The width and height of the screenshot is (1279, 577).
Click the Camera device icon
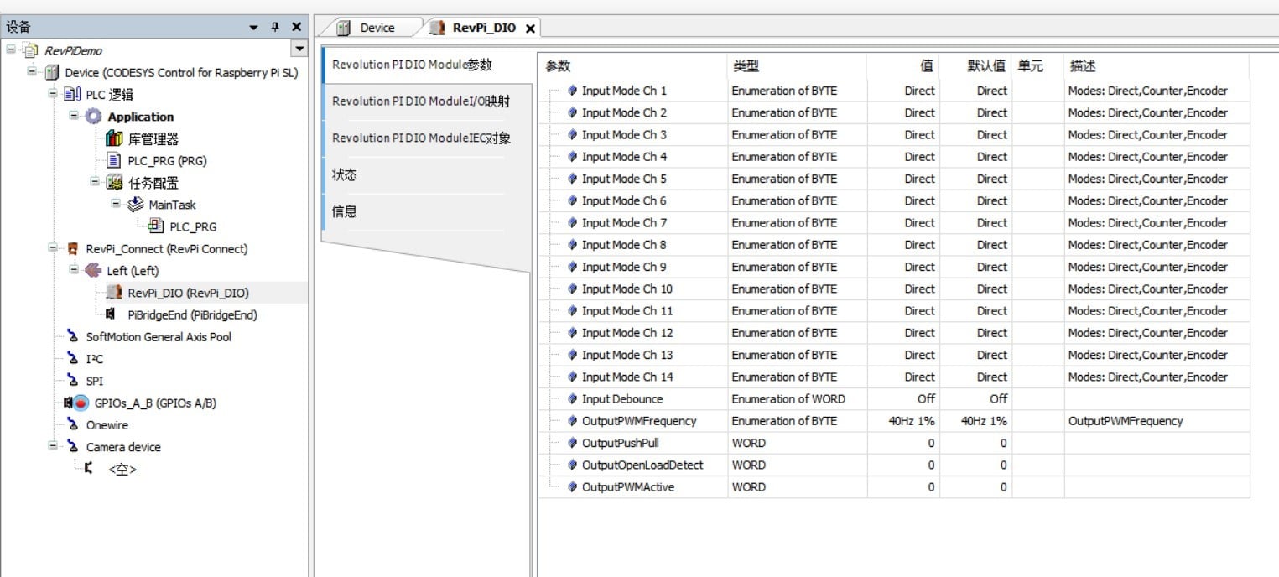click(x=73, y=447)
